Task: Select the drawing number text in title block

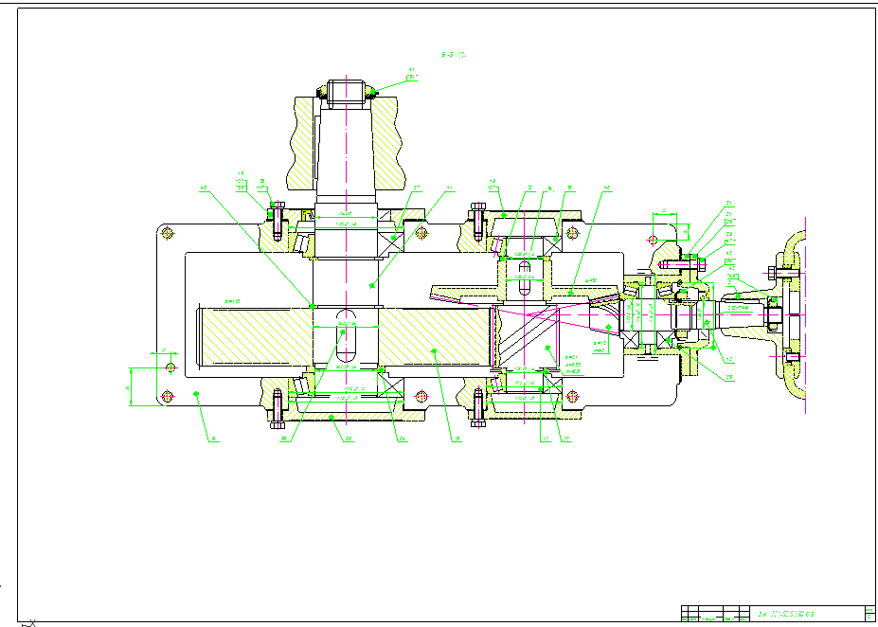Action: click(787, 614)
